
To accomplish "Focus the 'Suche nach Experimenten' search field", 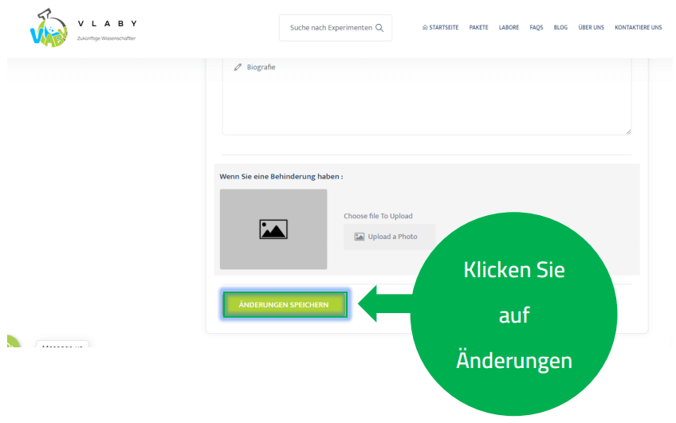I will [330, 28].
